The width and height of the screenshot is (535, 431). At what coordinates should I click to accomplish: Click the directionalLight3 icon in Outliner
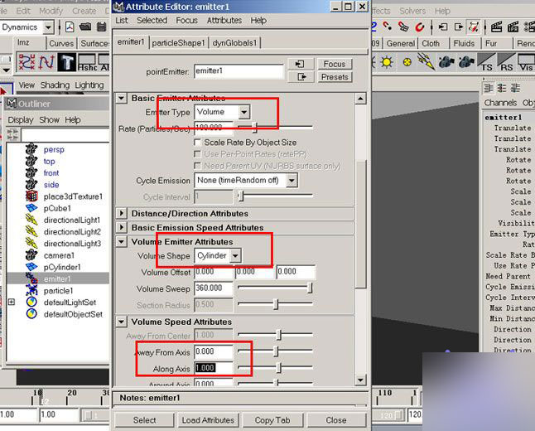(31, 244)
